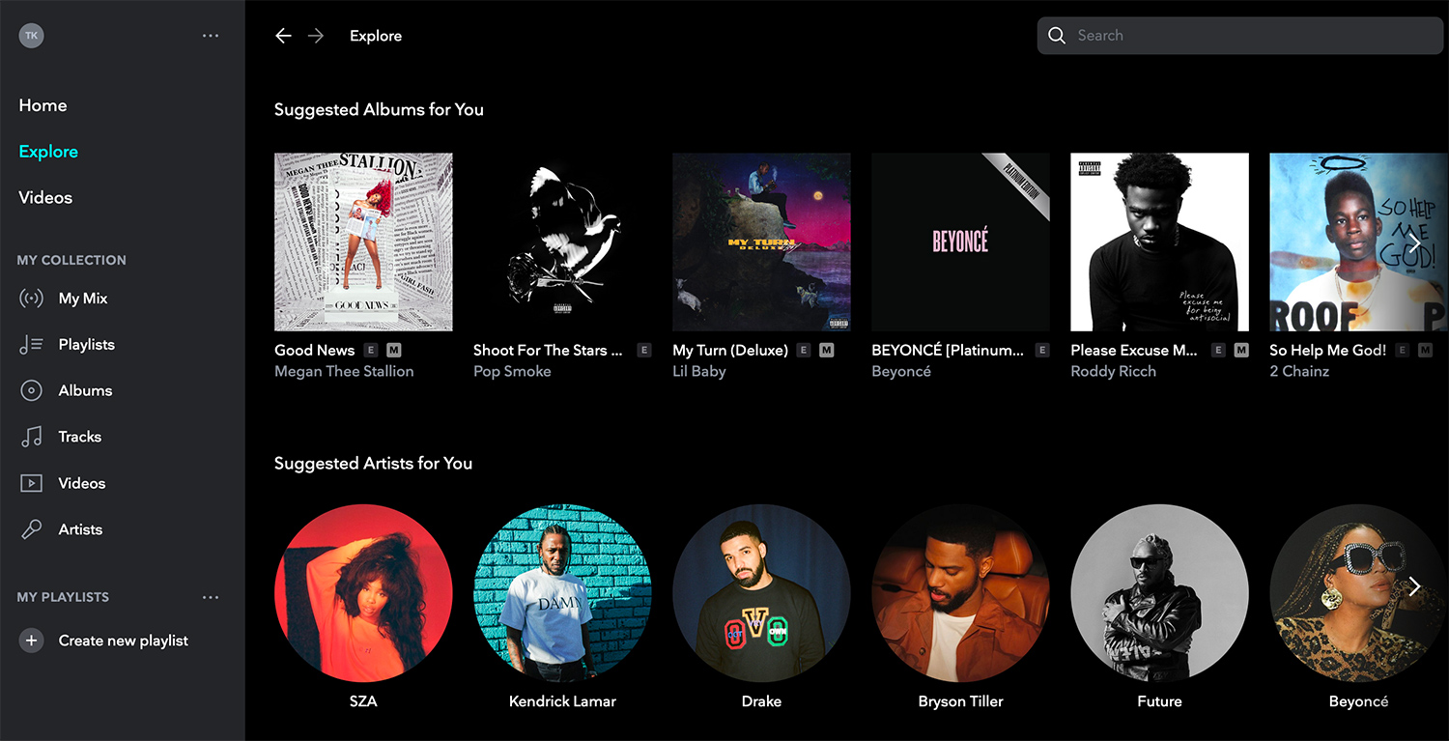Open the My Playlists options menu

coord(211,597)
